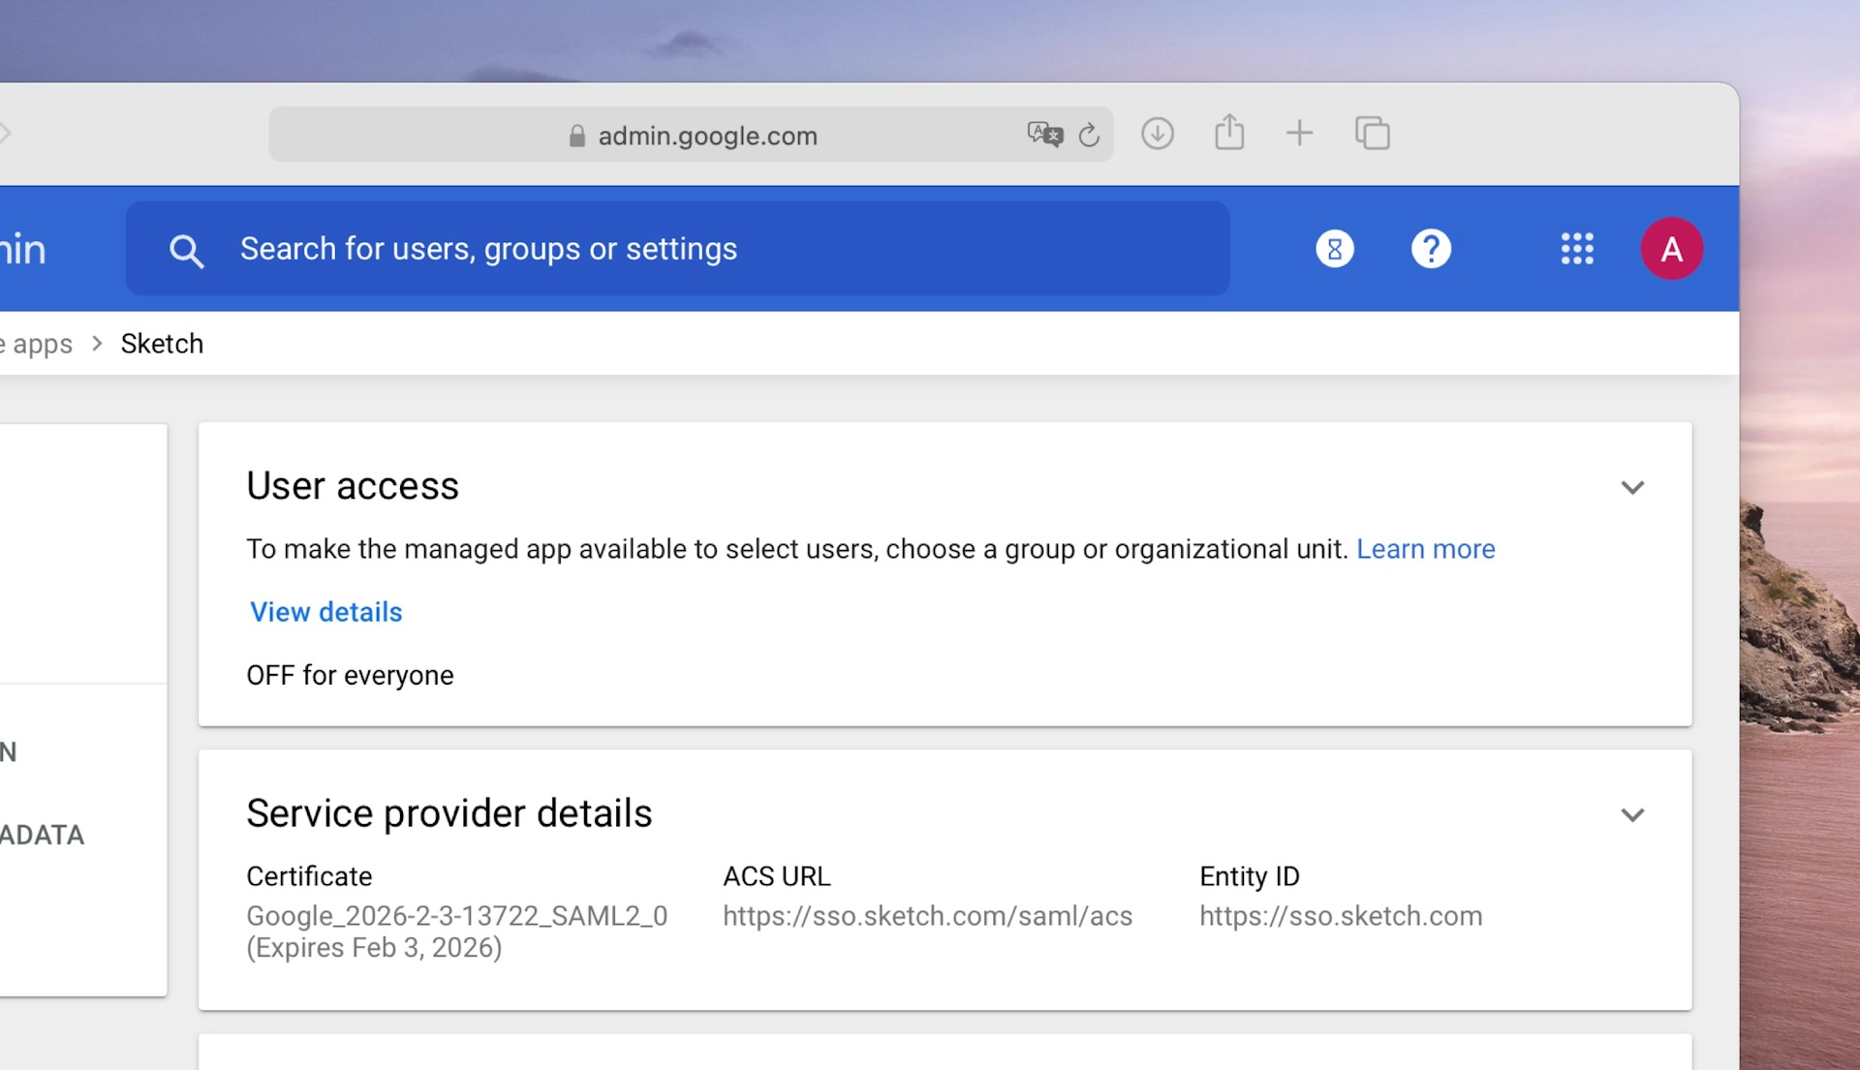Open the help question mark icon
The height and width of the screenshot is (1070, 1860).
click(x=1430, y=249)
